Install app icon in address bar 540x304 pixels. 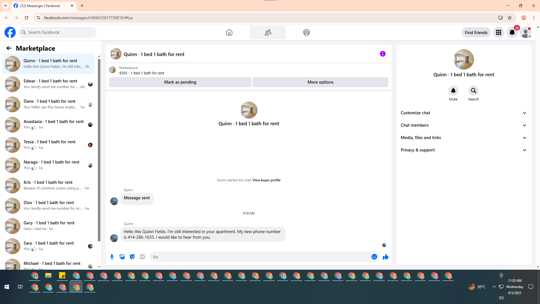(500, 18)
